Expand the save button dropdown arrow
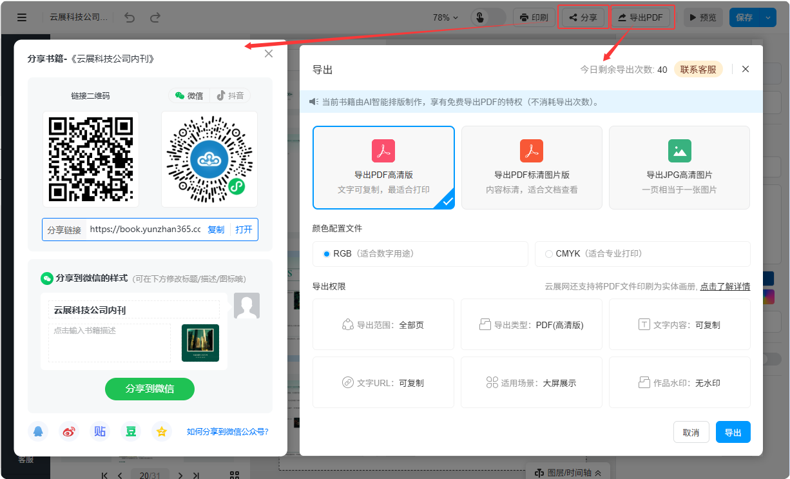 tap(767, 17)
